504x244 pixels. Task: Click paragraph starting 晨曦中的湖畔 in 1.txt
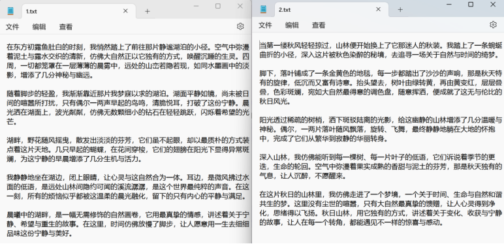[x=128, y=224]
